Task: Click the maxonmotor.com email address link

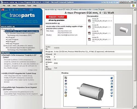Action: (x=67, y=35)
